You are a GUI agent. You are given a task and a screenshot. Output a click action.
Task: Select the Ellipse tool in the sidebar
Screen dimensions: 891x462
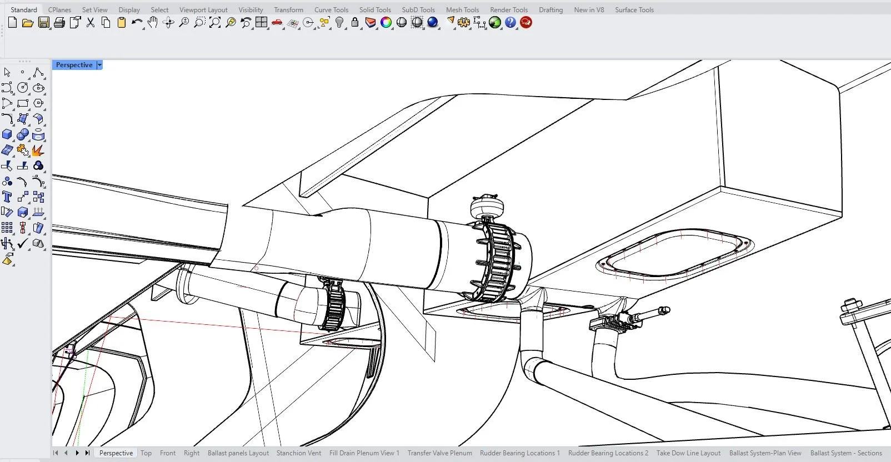pos(38,88)
